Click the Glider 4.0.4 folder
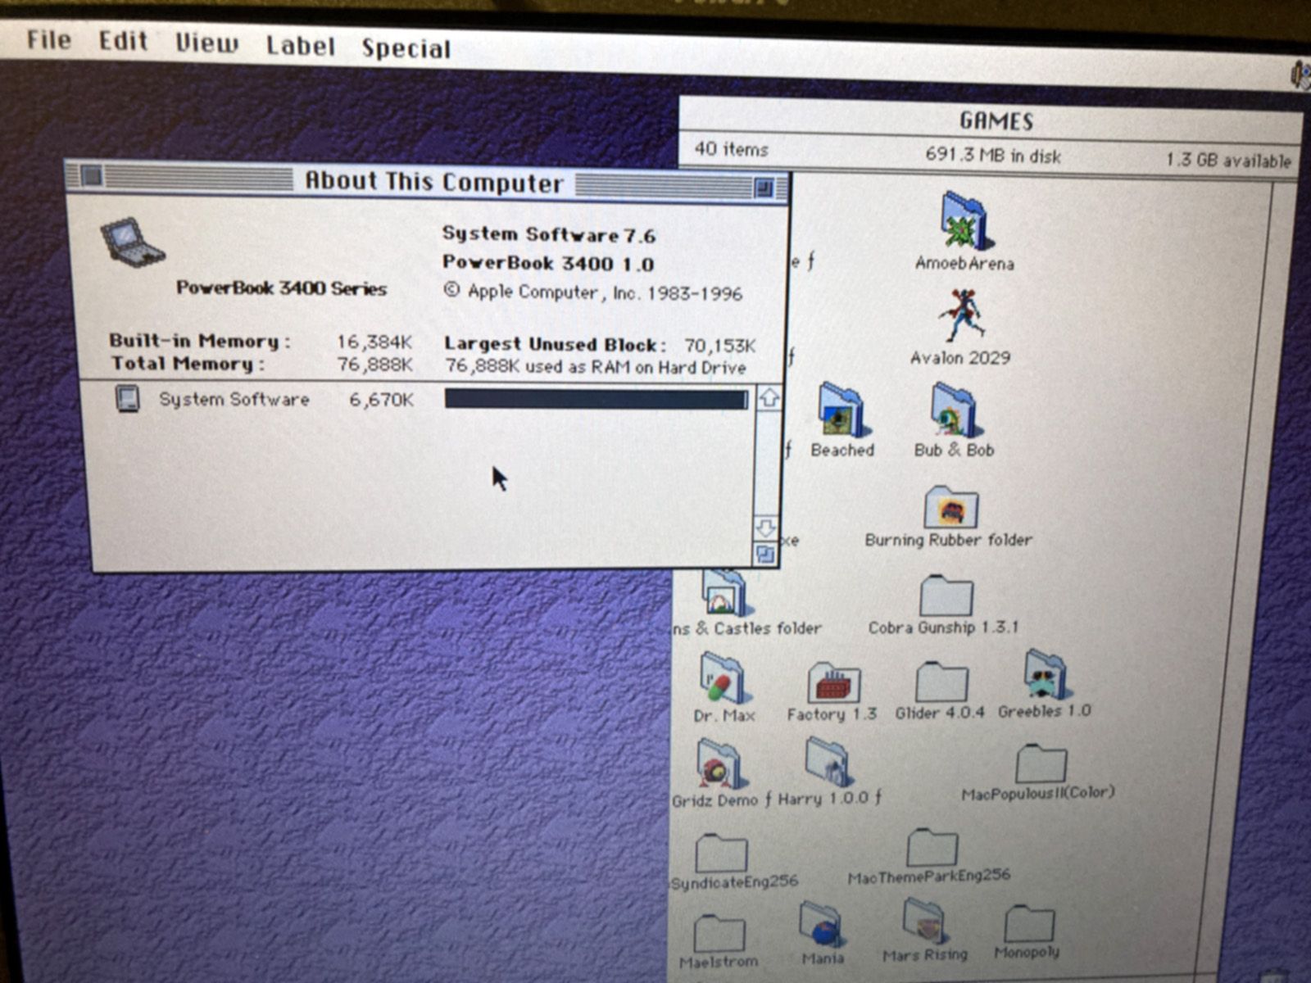Viewport: 1311px width, 983px height. pyautogui.click(x=941, y=682)
